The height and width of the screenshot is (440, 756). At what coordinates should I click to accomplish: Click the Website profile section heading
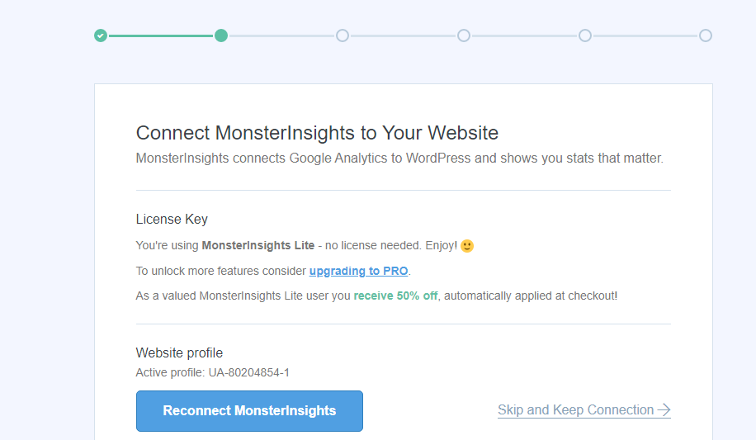pyautogui.click(x=179, y=353)
